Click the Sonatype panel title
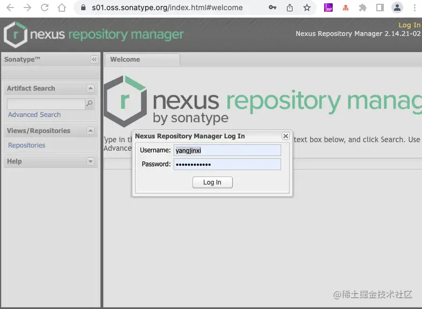Screen dimensions: 422x309 click(x=22, y=60)
